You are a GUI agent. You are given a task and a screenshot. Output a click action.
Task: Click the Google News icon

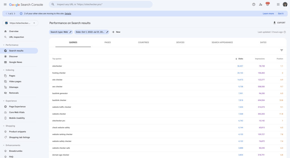5,62
